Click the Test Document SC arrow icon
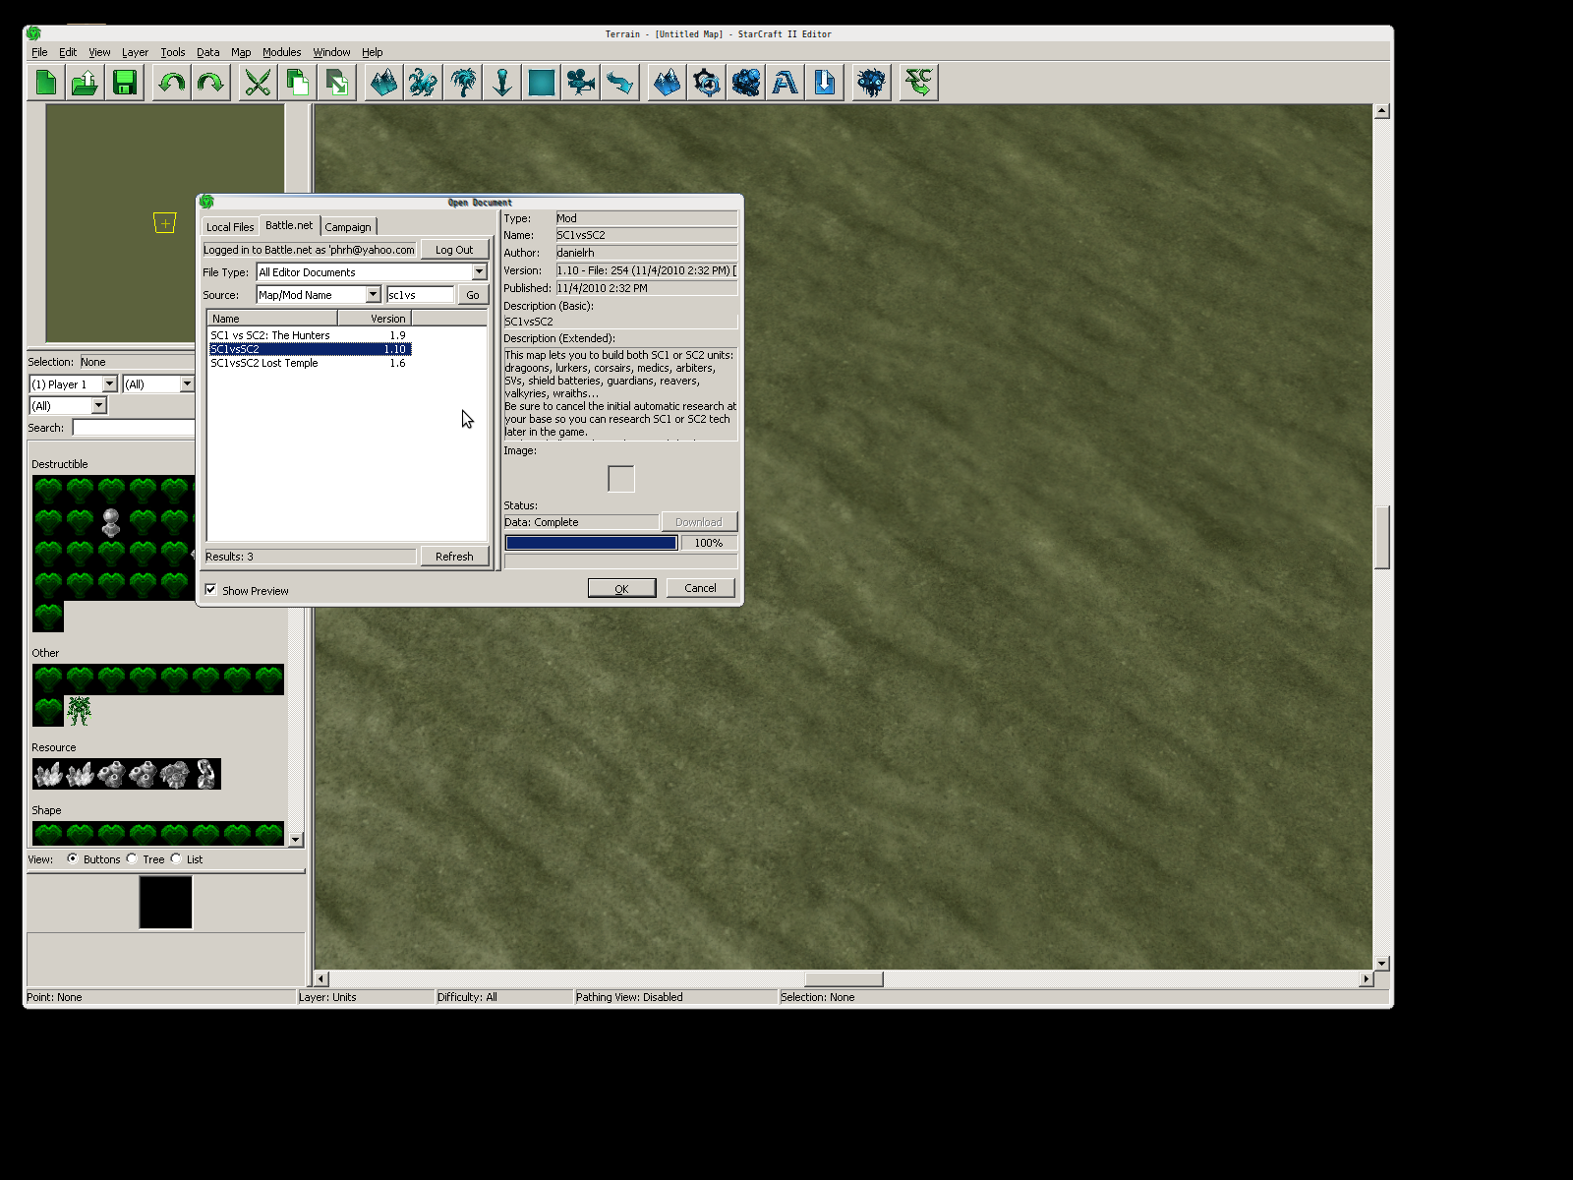The width and height of the screenshot is (1573, 1180). tap(918, 83)
